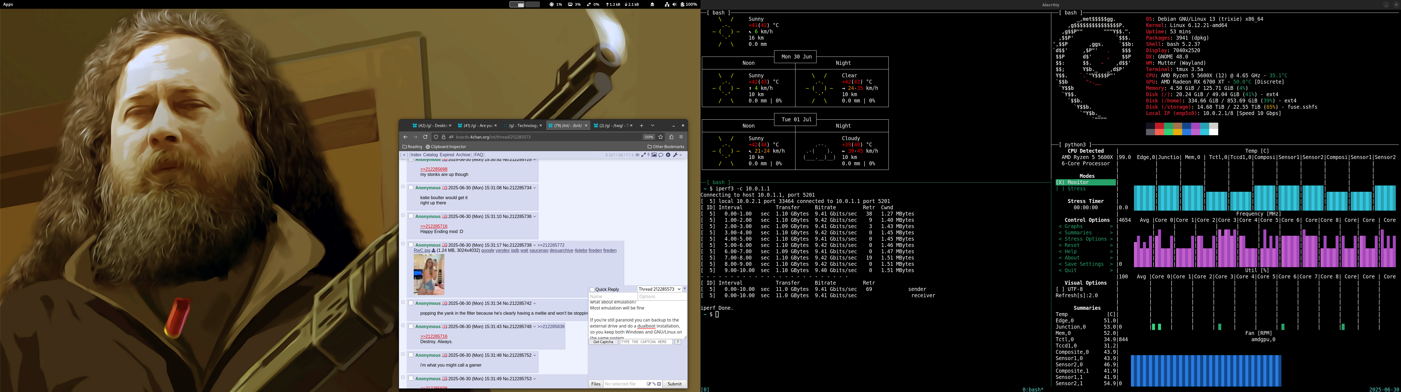Viewport: 1401px width, 392px height.
Task: Collapse post No.212285734 with its minus box
Action: 403,187
